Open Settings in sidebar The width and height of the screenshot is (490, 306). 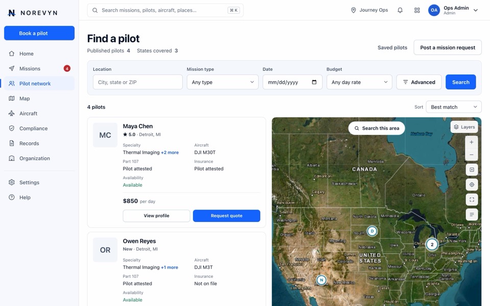click(39, 183)
